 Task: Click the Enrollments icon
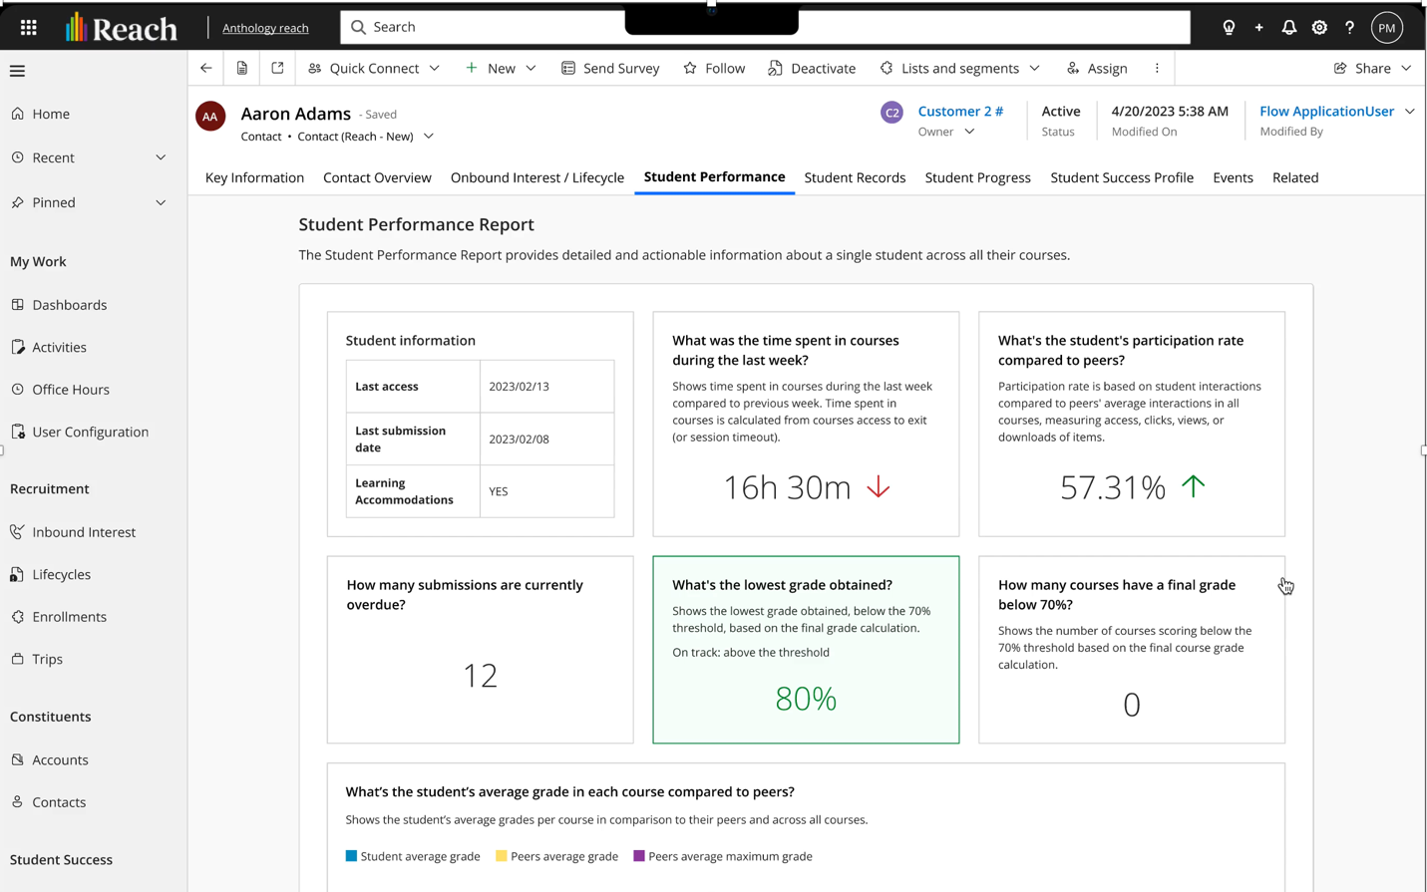[18, 617]
